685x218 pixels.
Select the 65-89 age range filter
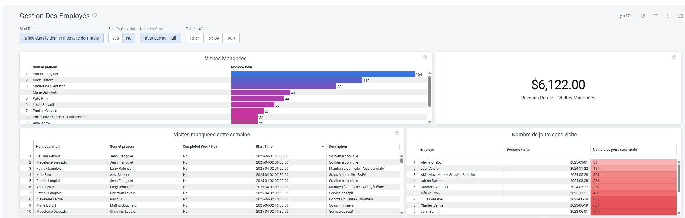pos(214,38)
